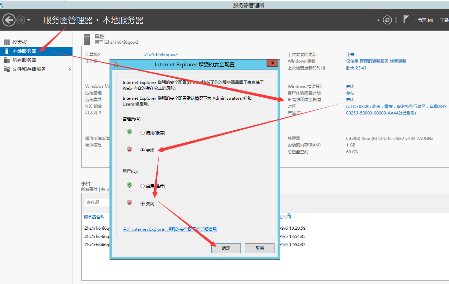Click the 60 GB disk space value
Image resolution: width=449 pixels, height=284 pixels.
pyautogui.click(x=352, y=152)
